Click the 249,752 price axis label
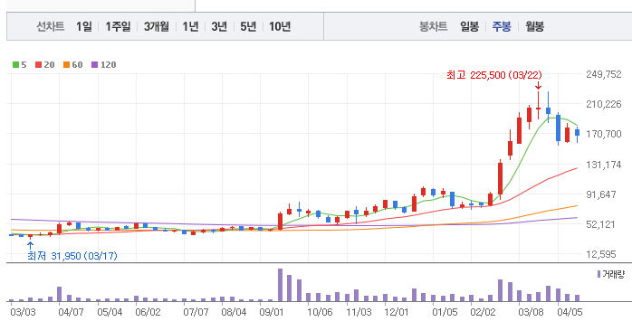Image resolution: width=632 pixels, height=331 pixels. click(604, 74)
